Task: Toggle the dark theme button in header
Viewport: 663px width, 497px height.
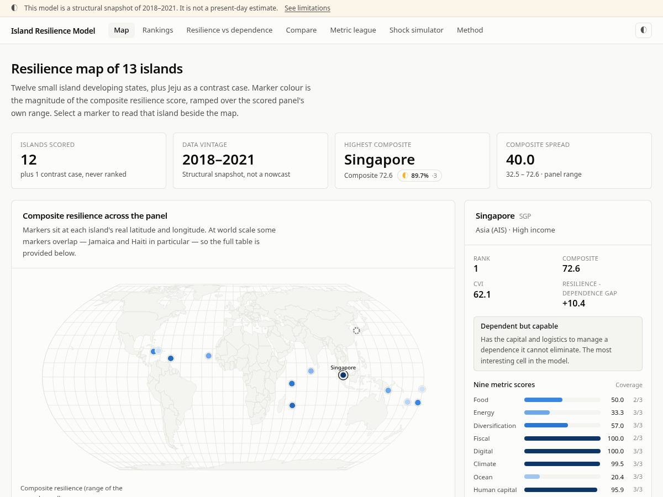Action: [x=643, y=30]
